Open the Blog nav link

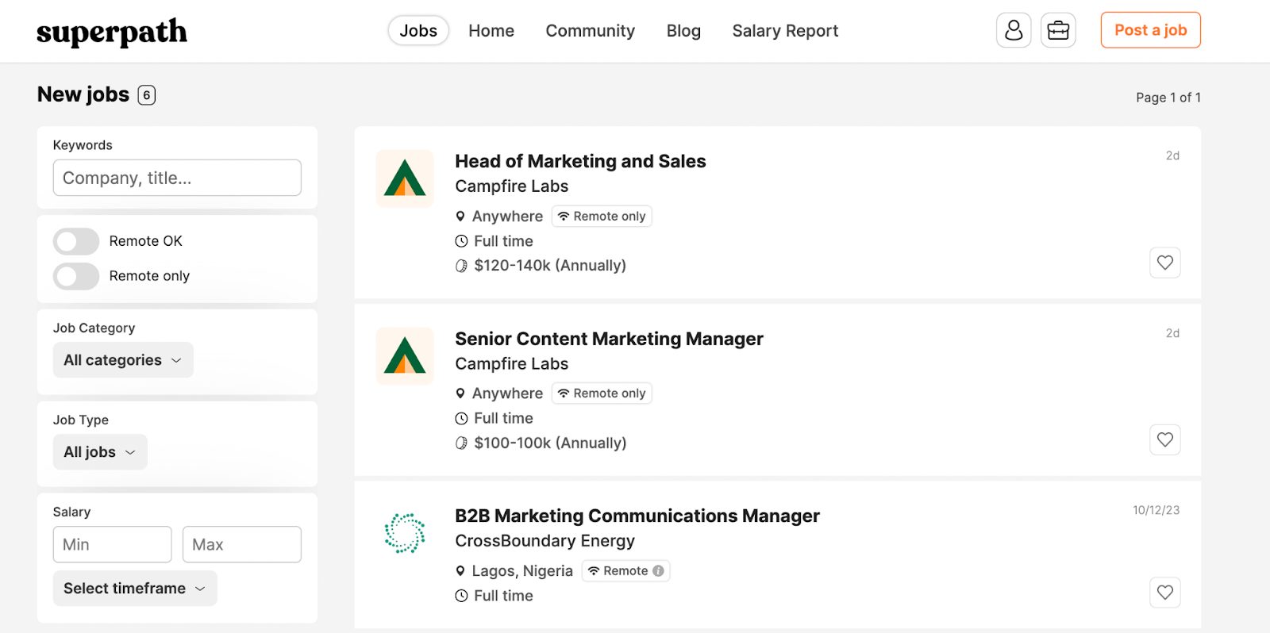pos(683,31)
